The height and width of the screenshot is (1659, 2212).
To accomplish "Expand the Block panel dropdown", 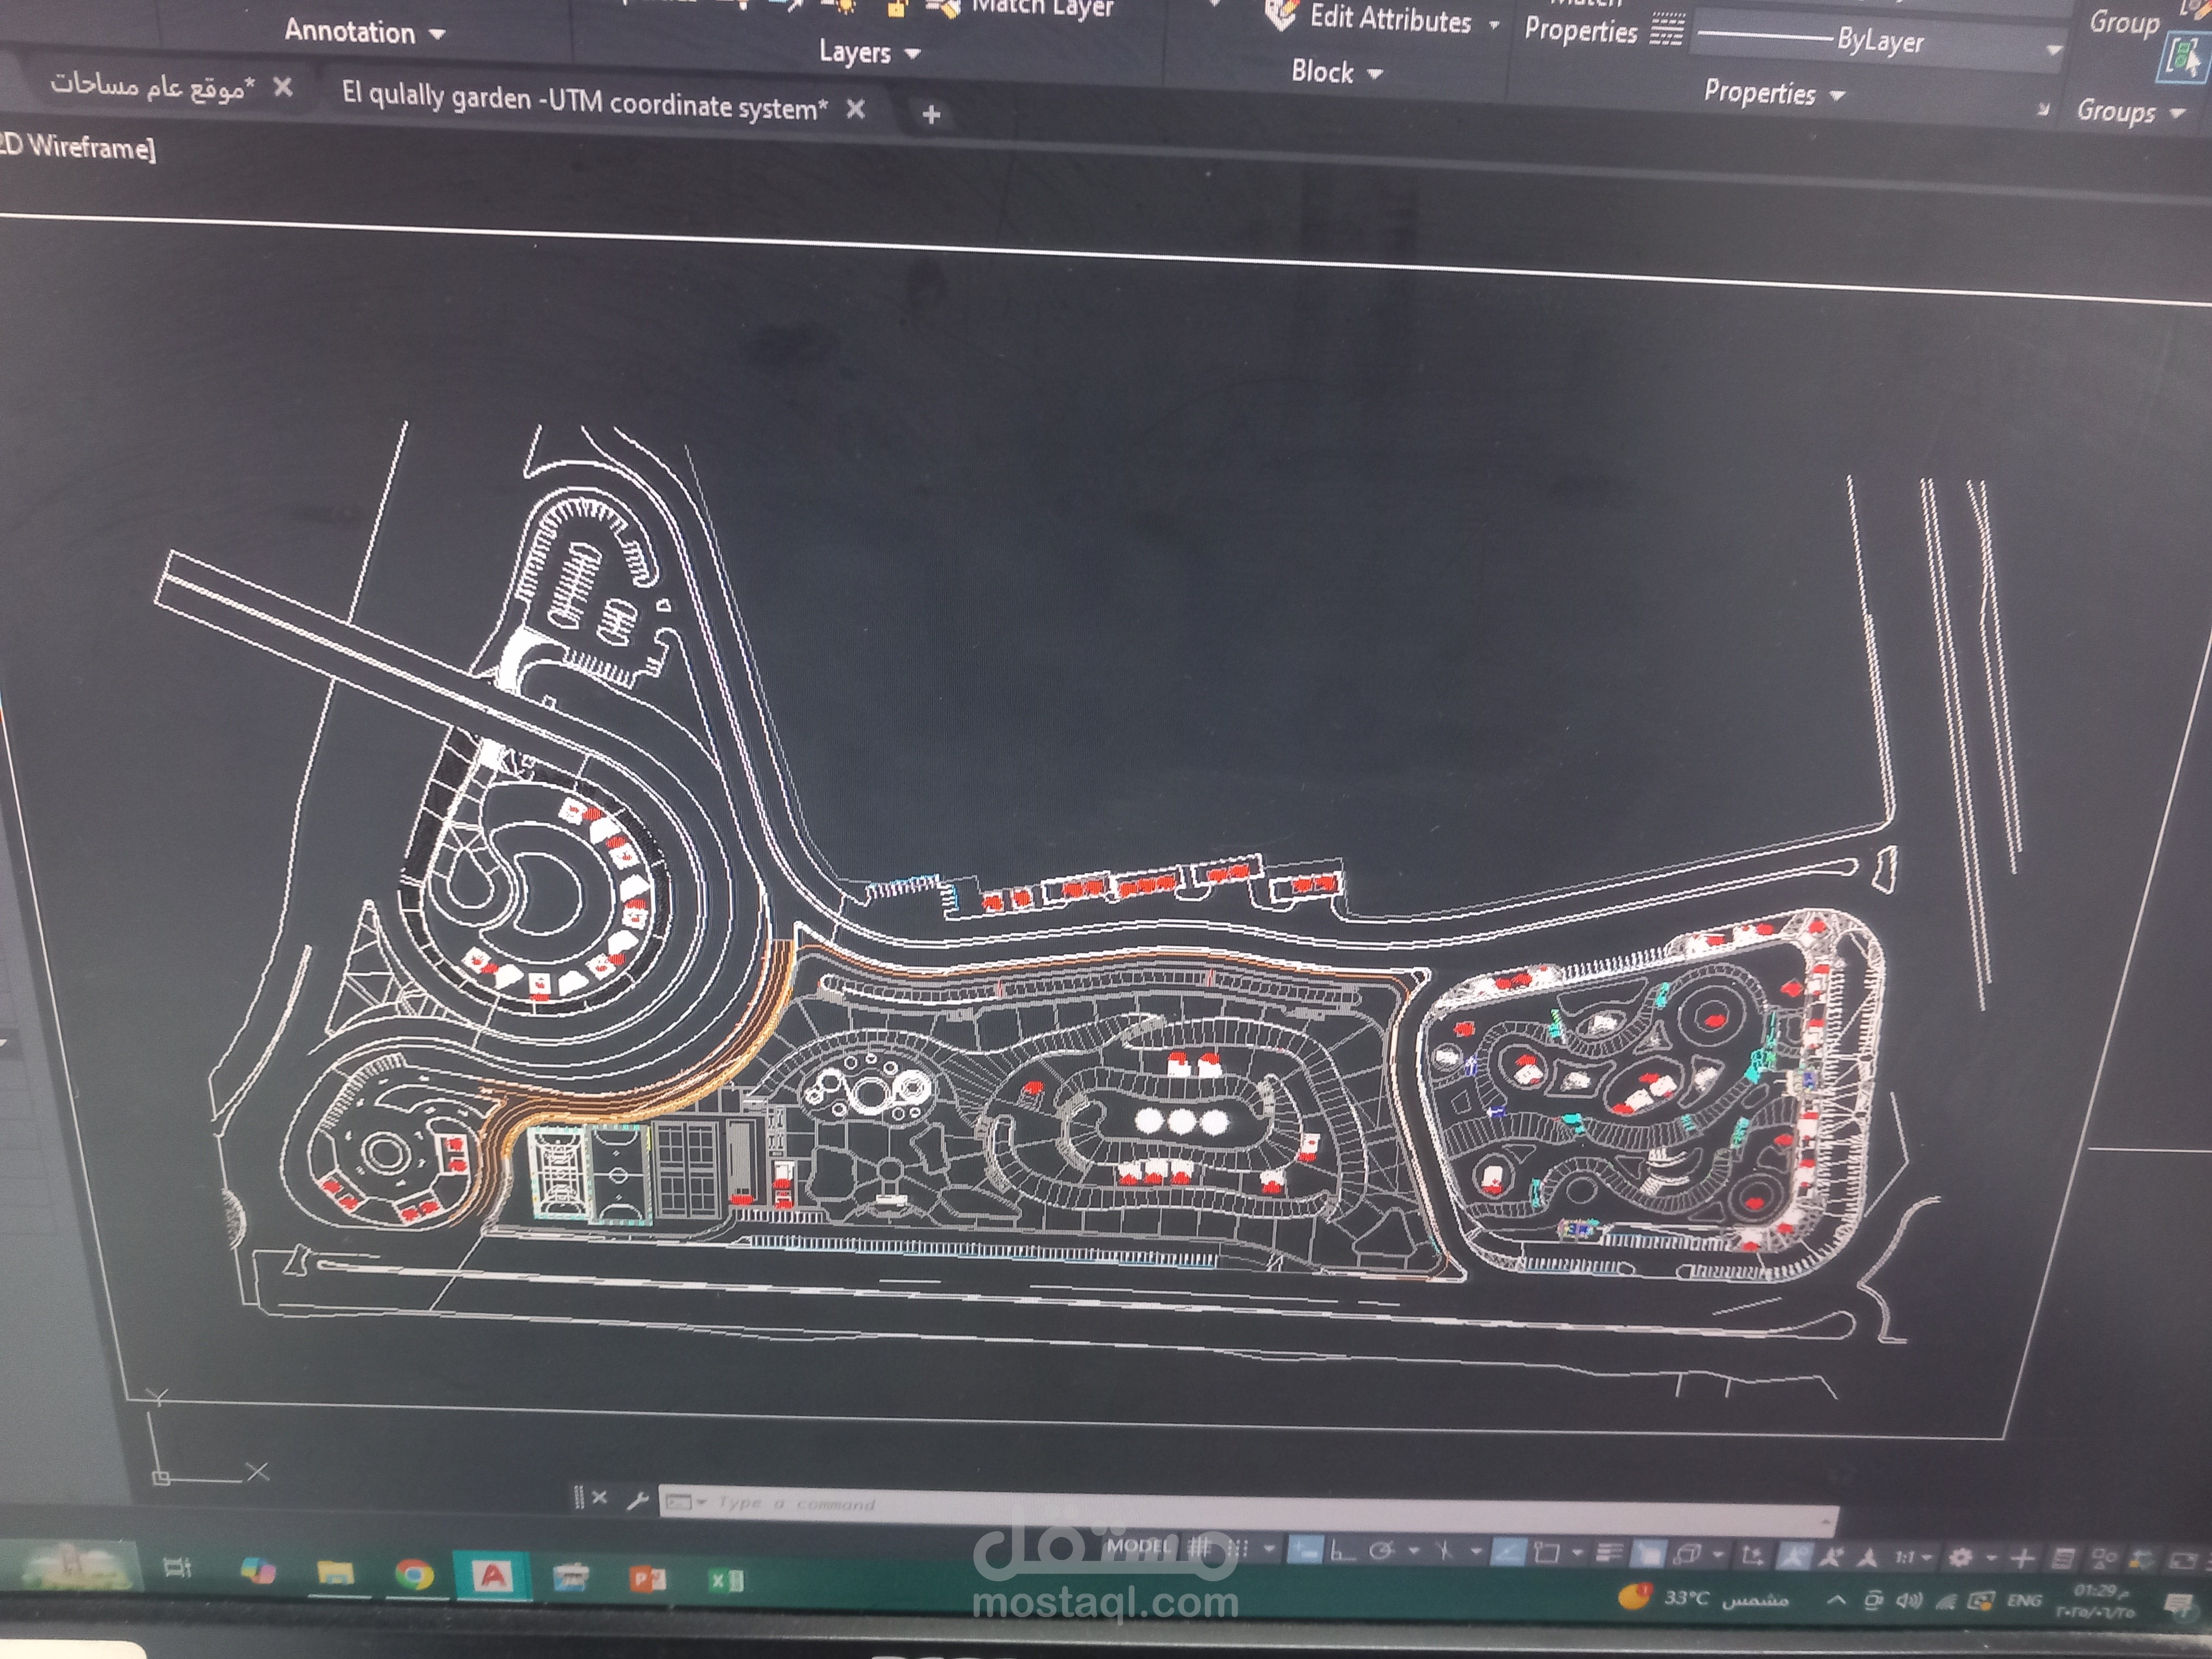I will pos(1375,73).
